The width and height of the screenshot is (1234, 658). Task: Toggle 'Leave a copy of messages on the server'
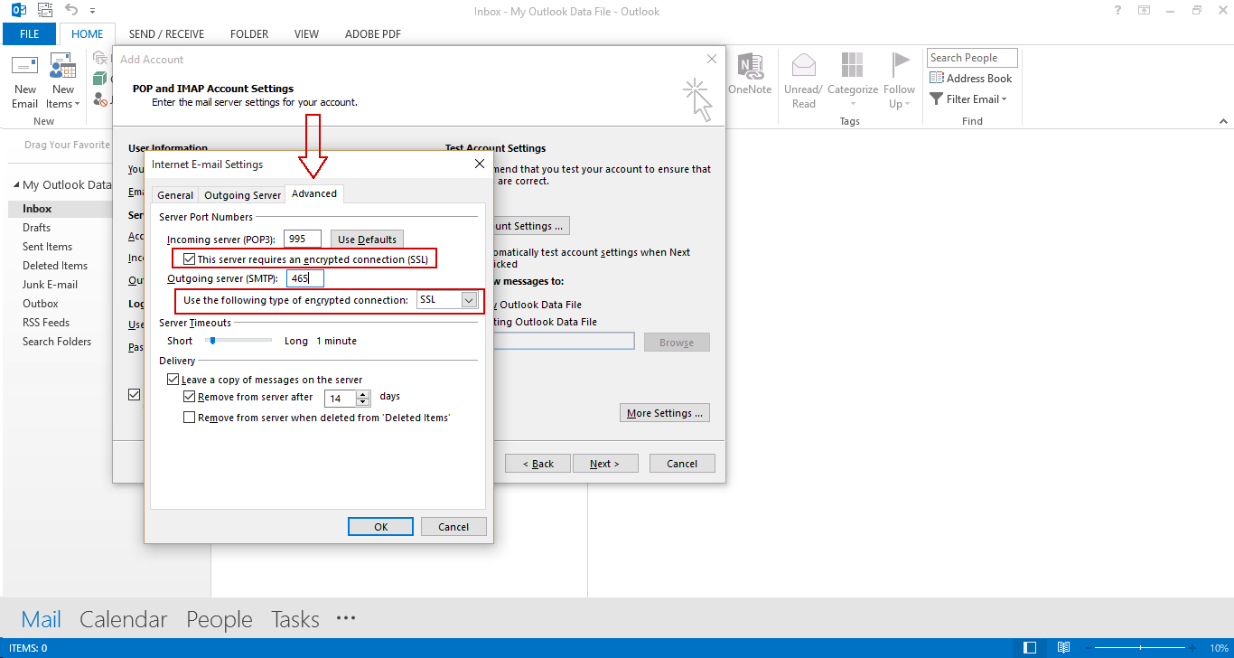(173, 381)
